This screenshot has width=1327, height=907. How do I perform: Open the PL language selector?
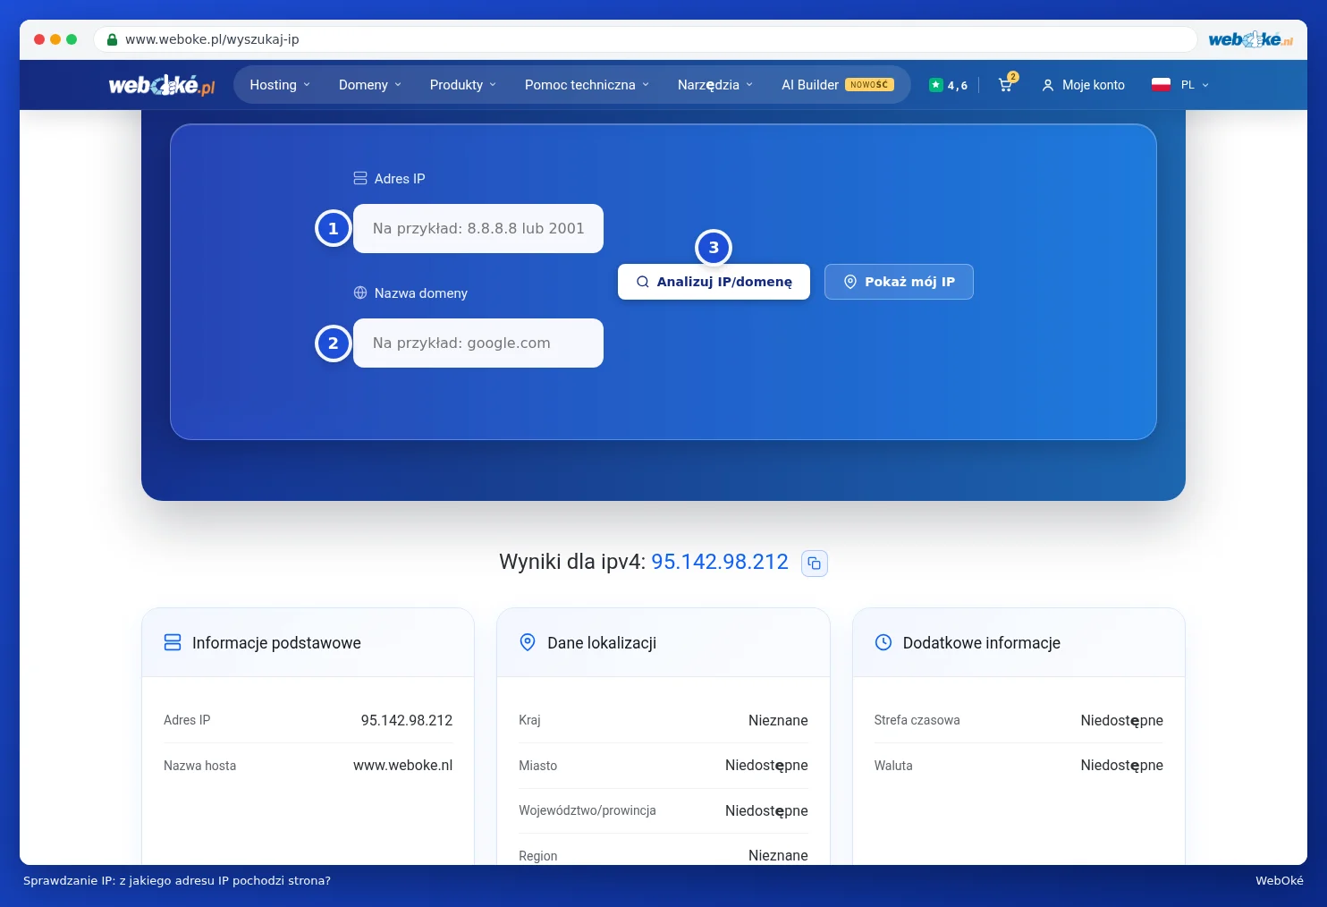point(1195,85)
